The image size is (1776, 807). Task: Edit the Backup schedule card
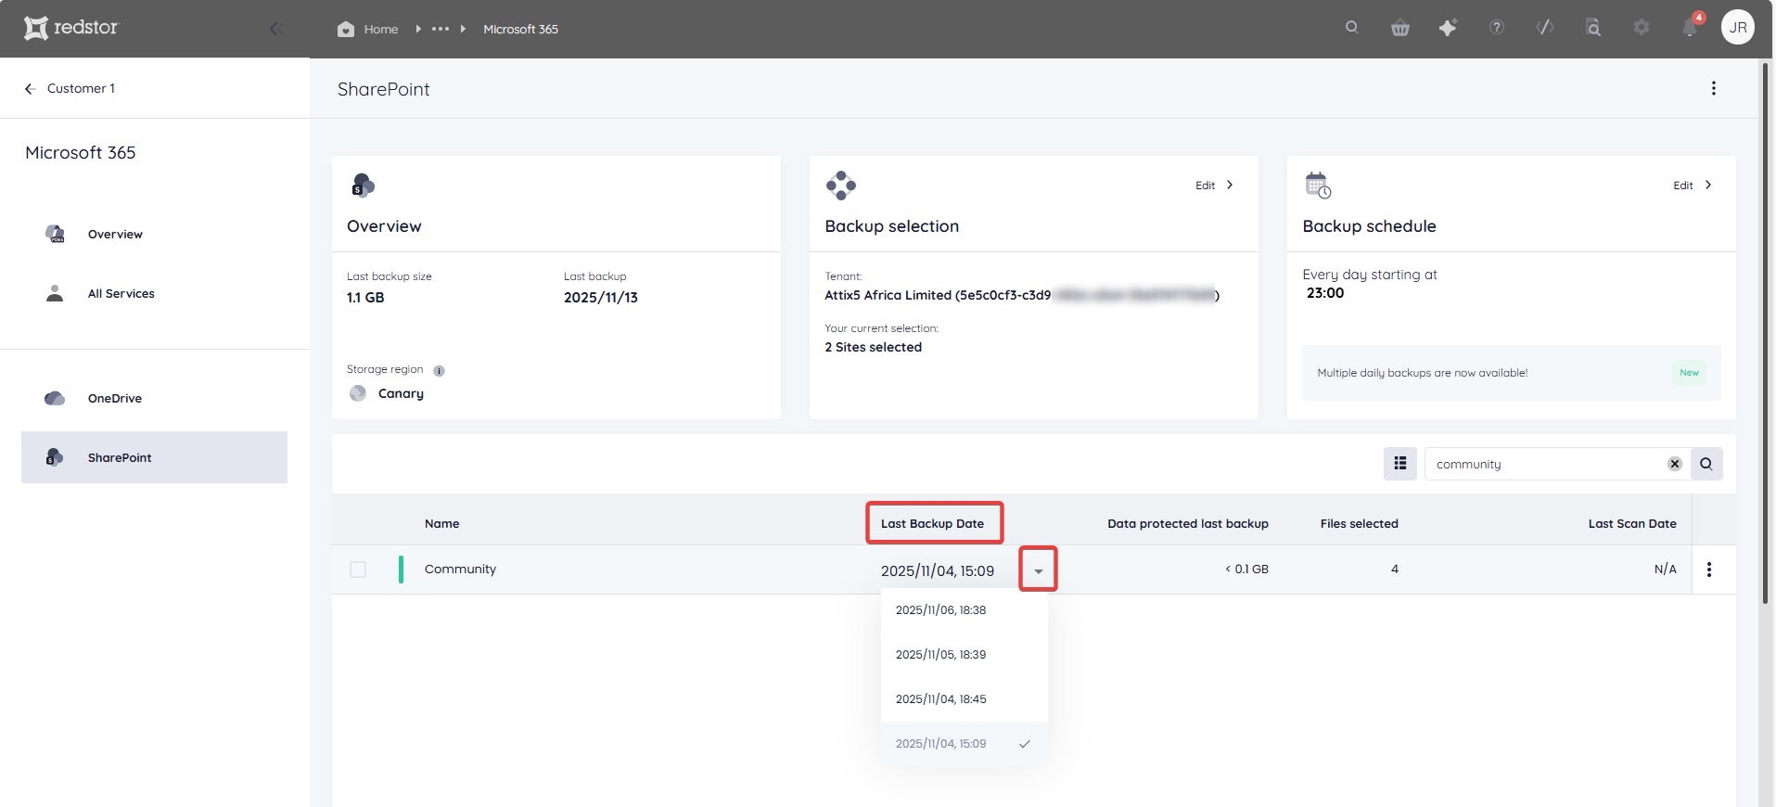1692,185
